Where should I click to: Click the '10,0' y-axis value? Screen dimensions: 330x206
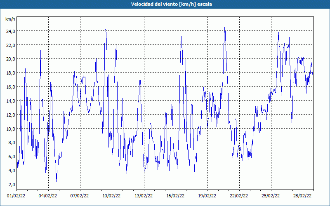[x=11, y=129]
